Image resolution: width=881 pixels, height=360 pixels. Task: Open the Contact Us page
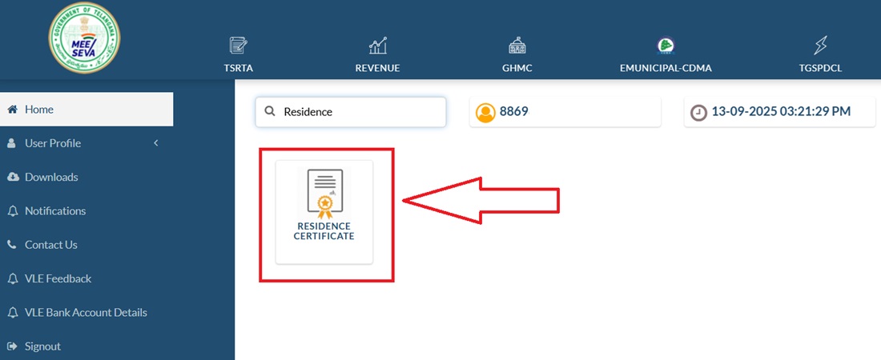50,245
